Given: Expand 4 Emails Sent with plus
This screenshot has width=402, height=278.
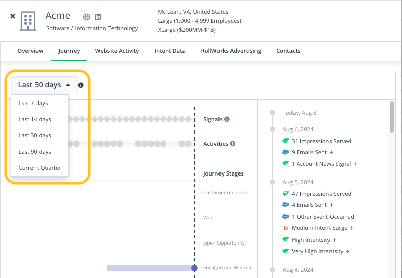Looking at the screenshot, I should coord(331,205).
